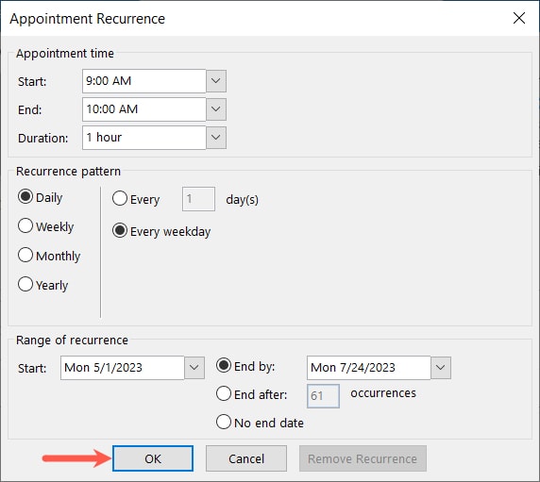The width and height of the screenshot is (540, 482).
Task: Click the Remove Recurrence button
Action: 363,458
